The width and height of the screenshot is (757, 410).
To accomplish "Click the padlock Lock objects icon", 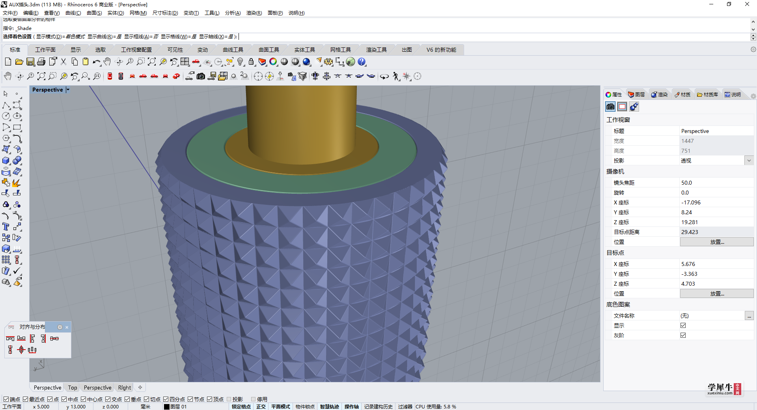I will coord(251,62).
